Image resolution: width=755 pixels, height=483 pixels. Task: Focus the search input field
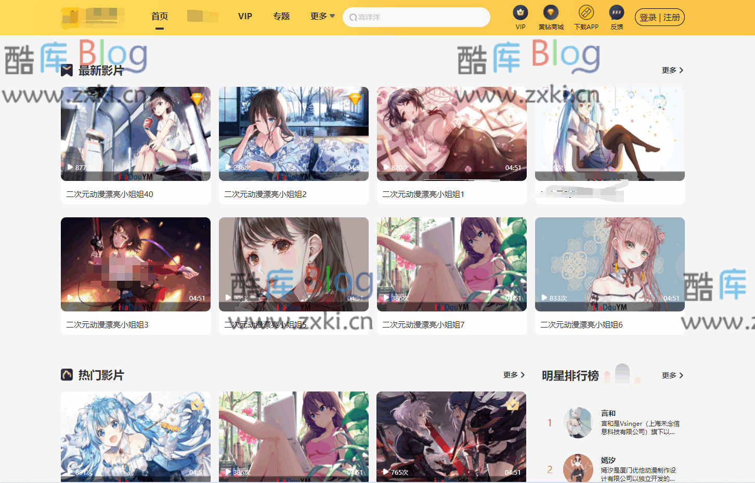pos(421,18)
